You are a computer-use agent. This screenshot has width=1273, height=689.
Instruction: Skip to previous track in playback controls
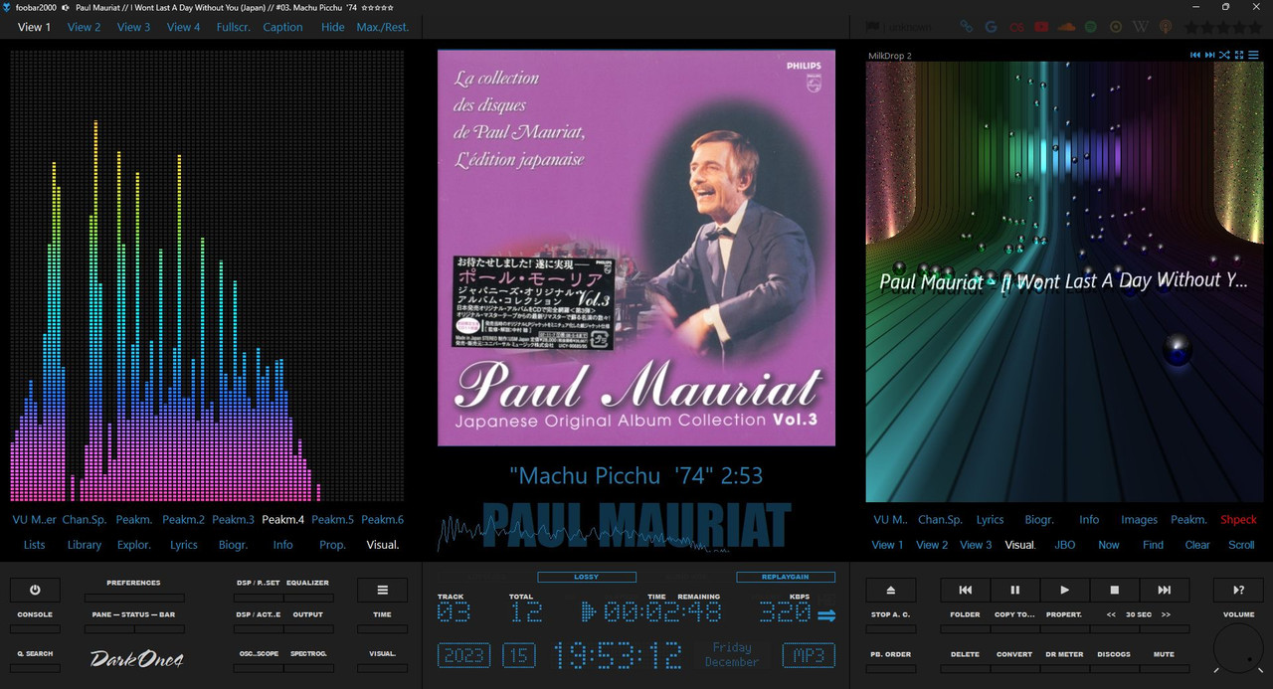click(965, 590)
